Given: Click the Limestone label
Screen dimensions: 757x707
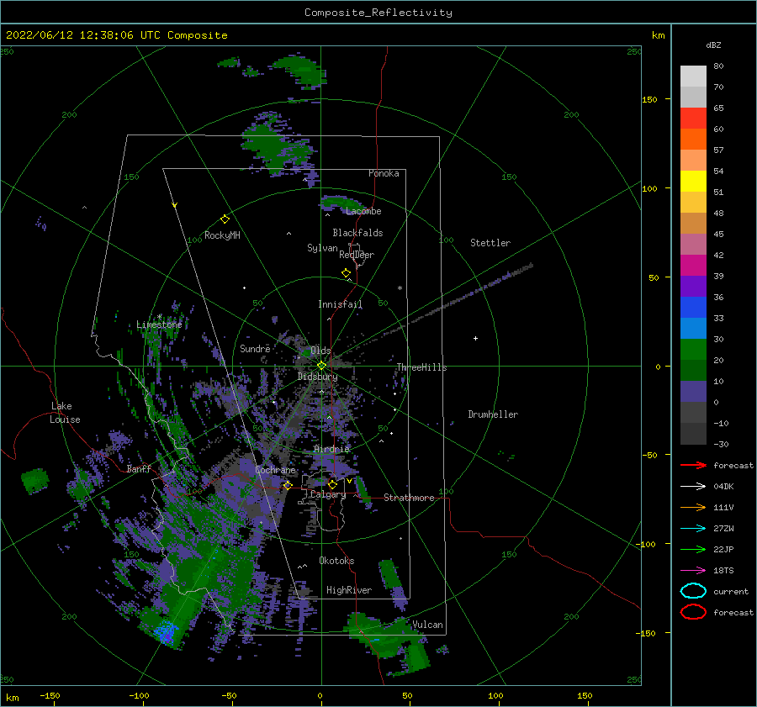Looking at the screenshot, I should click(159, 324).
